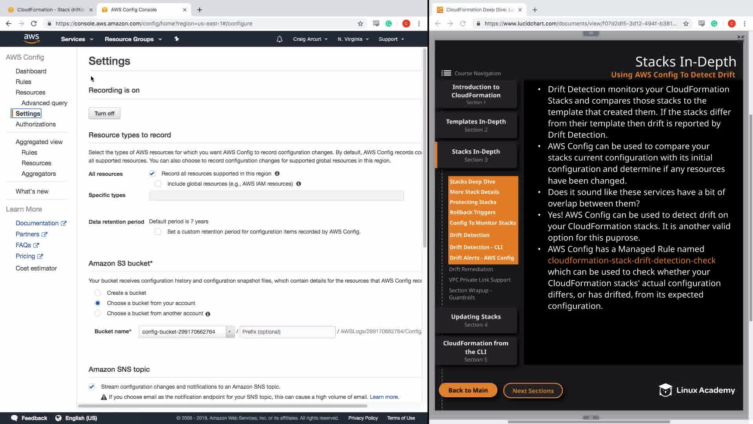Expand the Services dropdown menu
The height and width of the screenshot is (424, 753).
pos(77,39)
